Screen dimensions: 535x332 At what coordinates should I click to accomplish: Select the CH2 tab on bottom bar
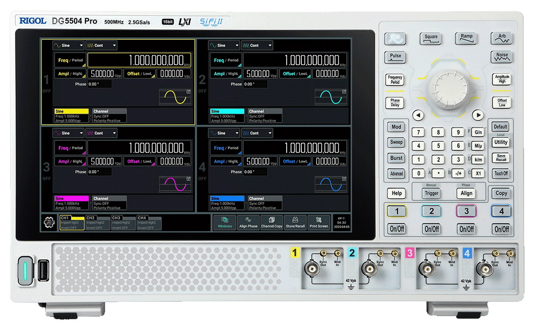[x=98, y=223]
